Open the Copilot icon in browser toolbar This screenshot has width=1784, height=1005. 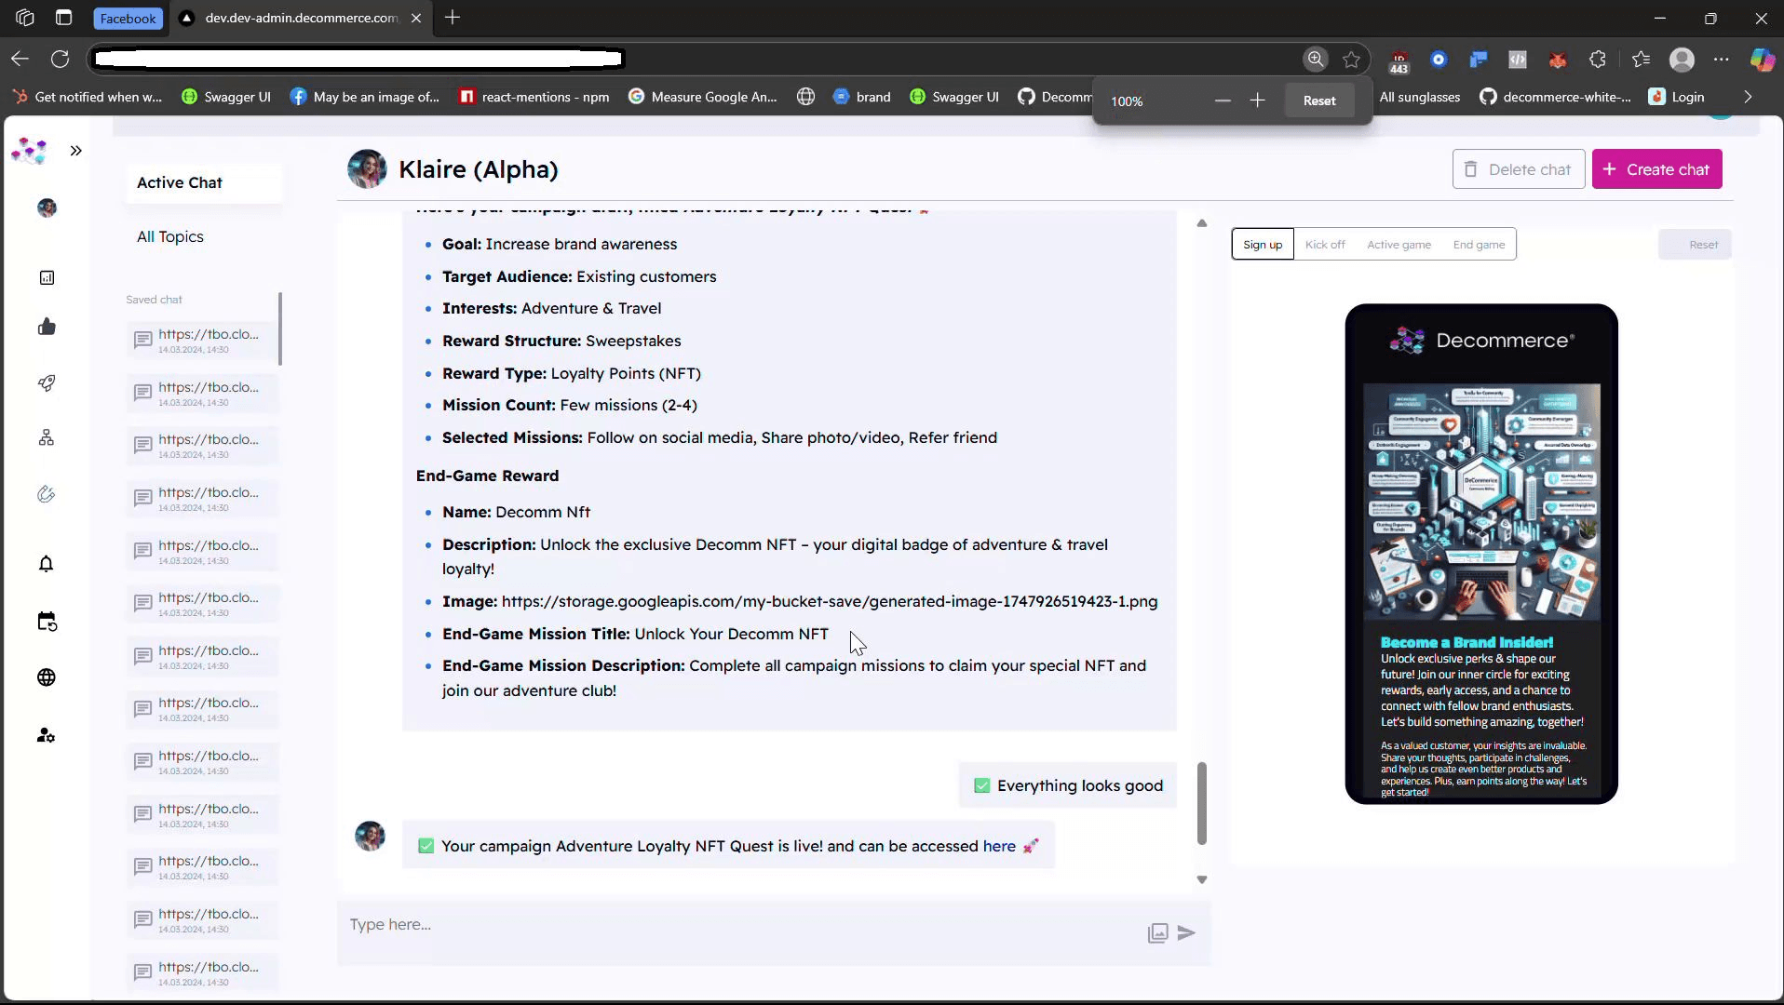point(1762,60)
